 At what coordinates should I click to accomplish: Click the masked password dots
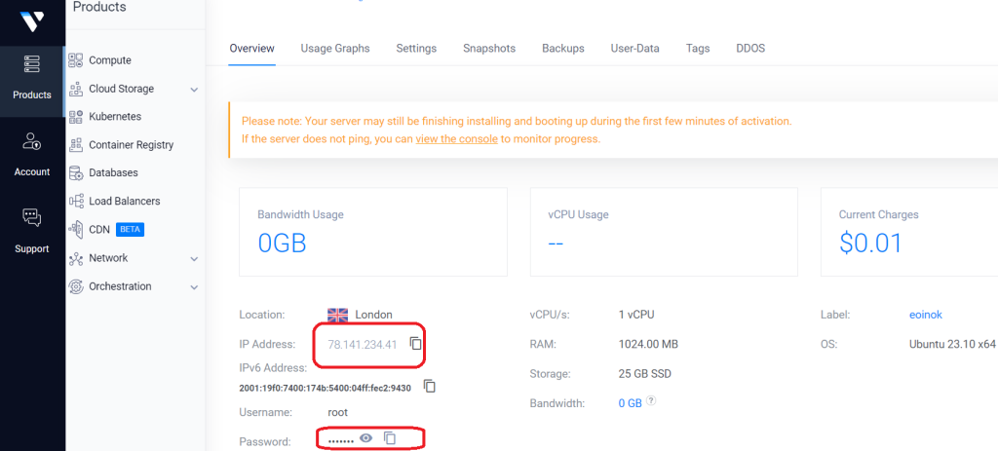340,441
